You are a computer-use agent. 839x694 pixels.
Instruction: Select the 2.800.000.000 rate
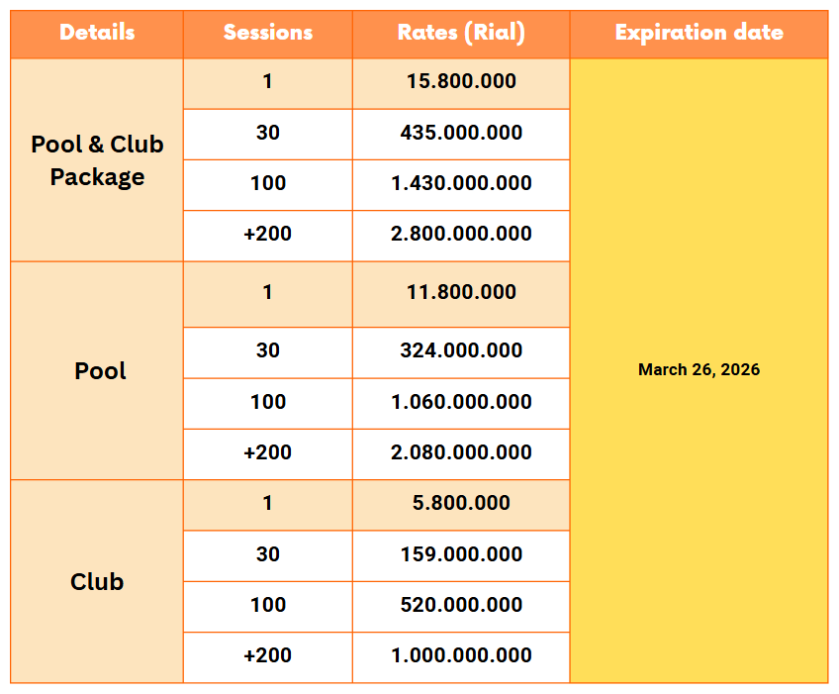(x=461, y=234)
